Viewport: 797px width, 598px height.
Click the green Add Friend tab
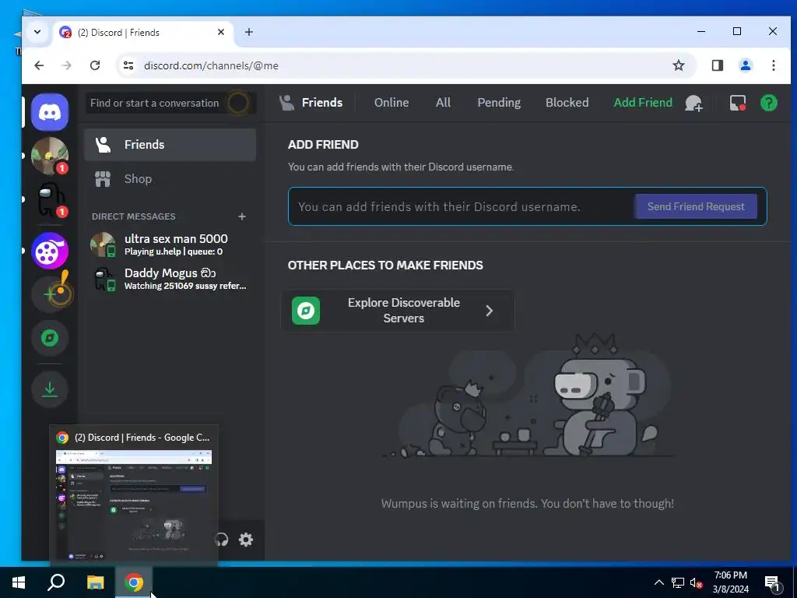[643, 103]
